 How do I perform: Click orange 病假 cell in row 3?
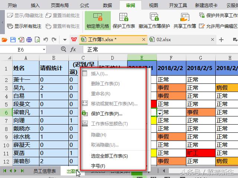click(x=227, y=88)
